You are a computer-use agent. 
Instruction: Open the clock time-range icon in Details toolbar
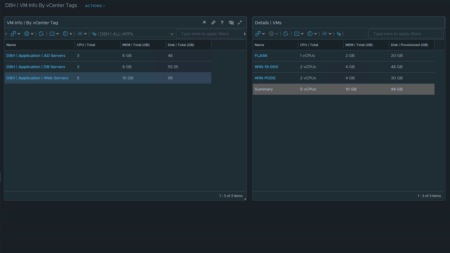[x=312, y=34]
